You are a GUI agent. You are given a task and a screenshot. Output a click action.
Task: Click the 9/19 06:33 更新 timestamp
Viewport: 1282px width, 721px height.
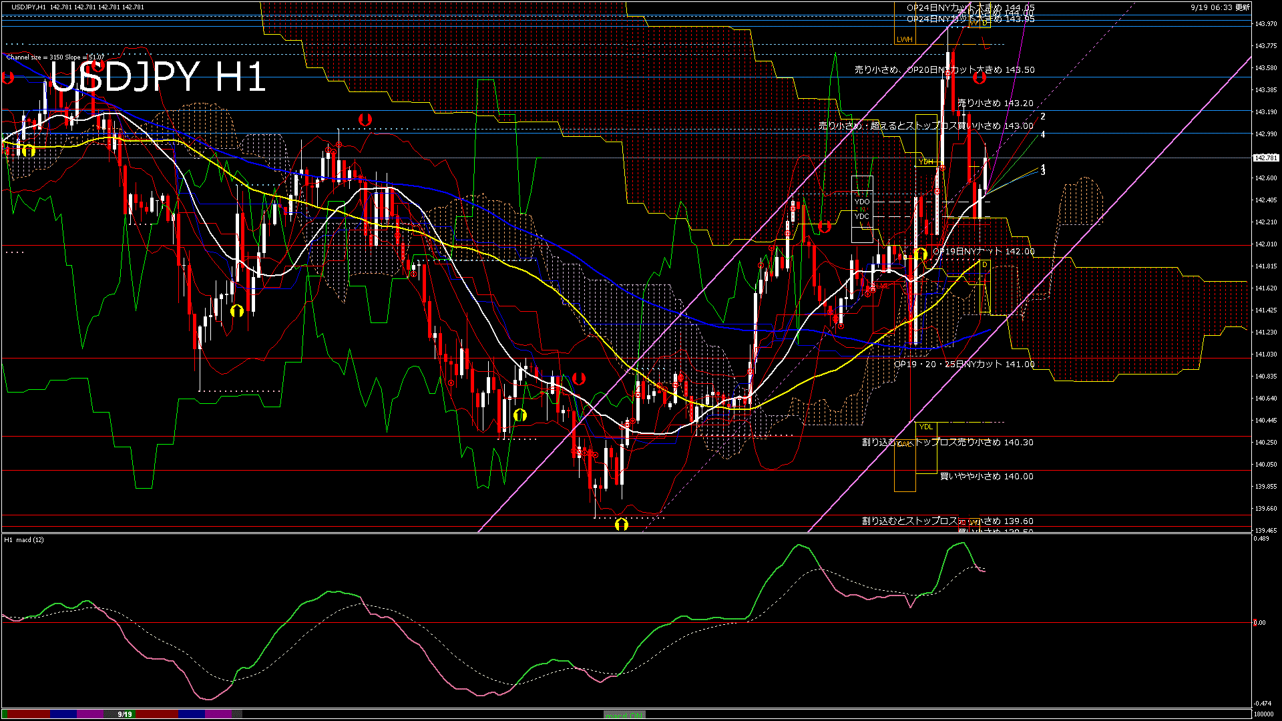pyautogui.click(x=1219, y=7)
